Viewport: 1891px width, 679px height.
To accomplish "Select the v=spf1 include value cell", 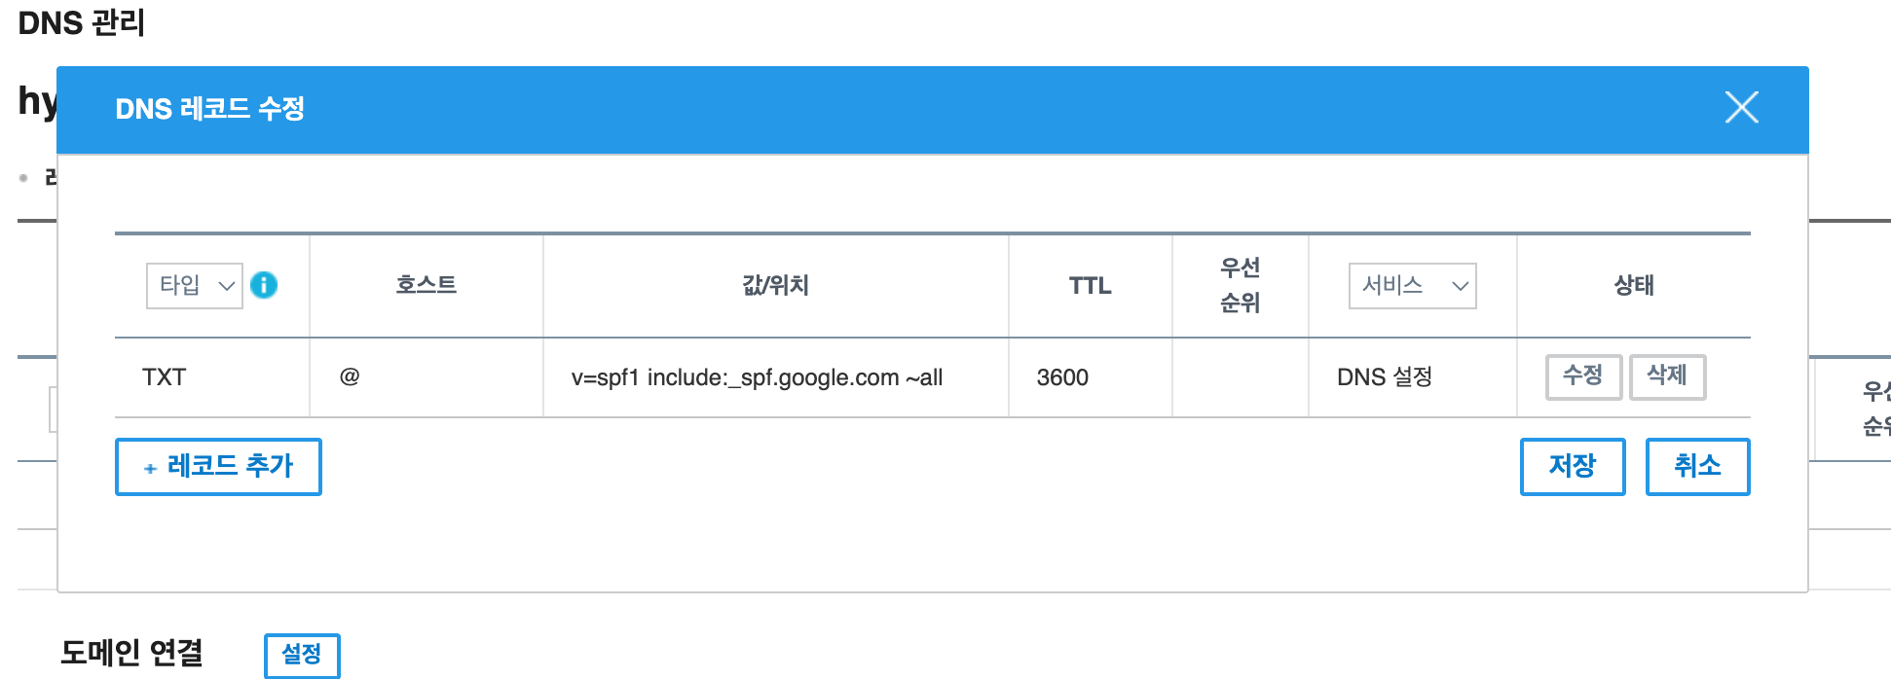I will point(757,377).
